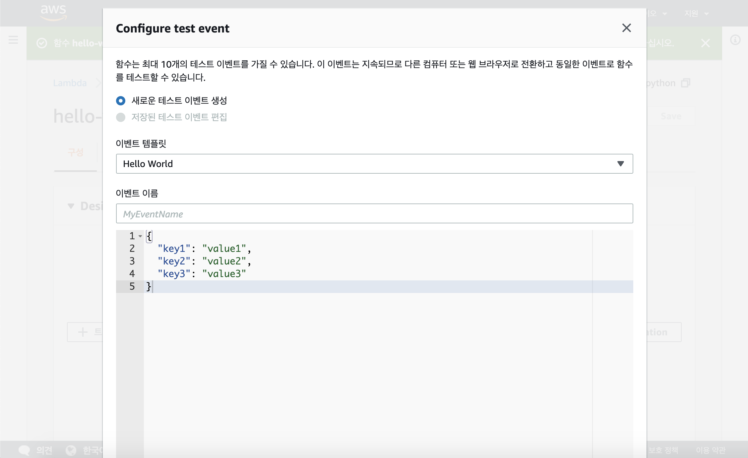The height and width of the screenshot is (458, 748).
Task: Dismiss the green success notification banner
Action: [706, 43]
